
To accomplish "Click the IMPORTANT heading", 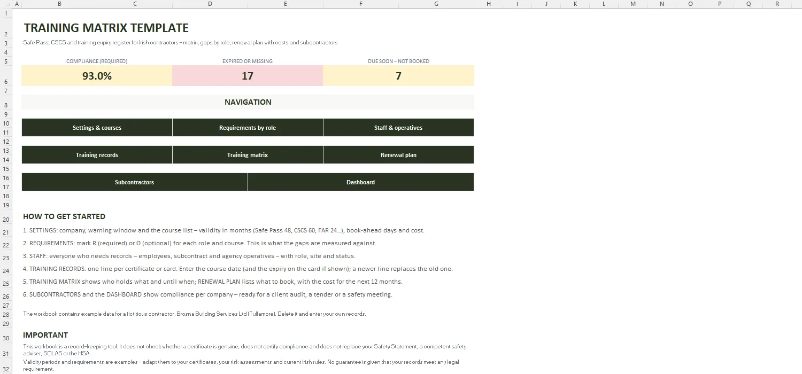I will point(45,335).
